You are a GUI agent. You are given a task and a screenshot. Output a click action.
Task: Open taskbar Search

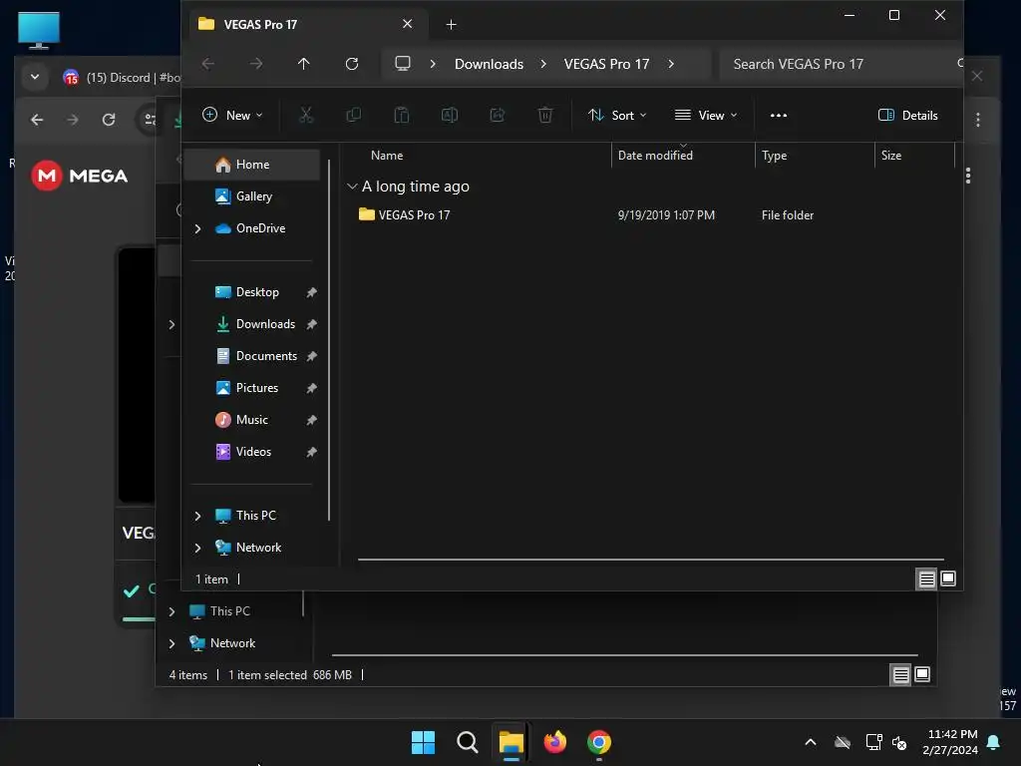point(467,742)
